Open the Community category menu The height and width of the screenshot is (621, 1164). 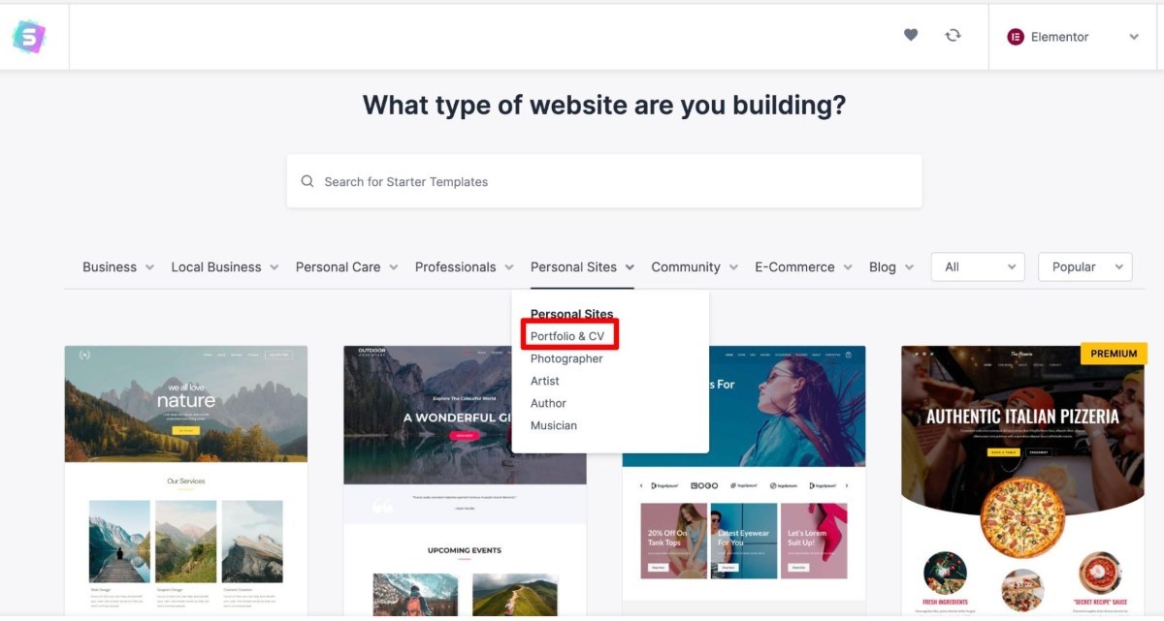[695, 267]
